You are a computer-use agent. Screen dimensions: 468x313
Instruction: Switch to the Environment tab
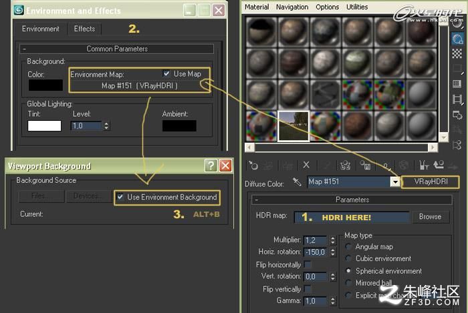click(x=40, y=29)
